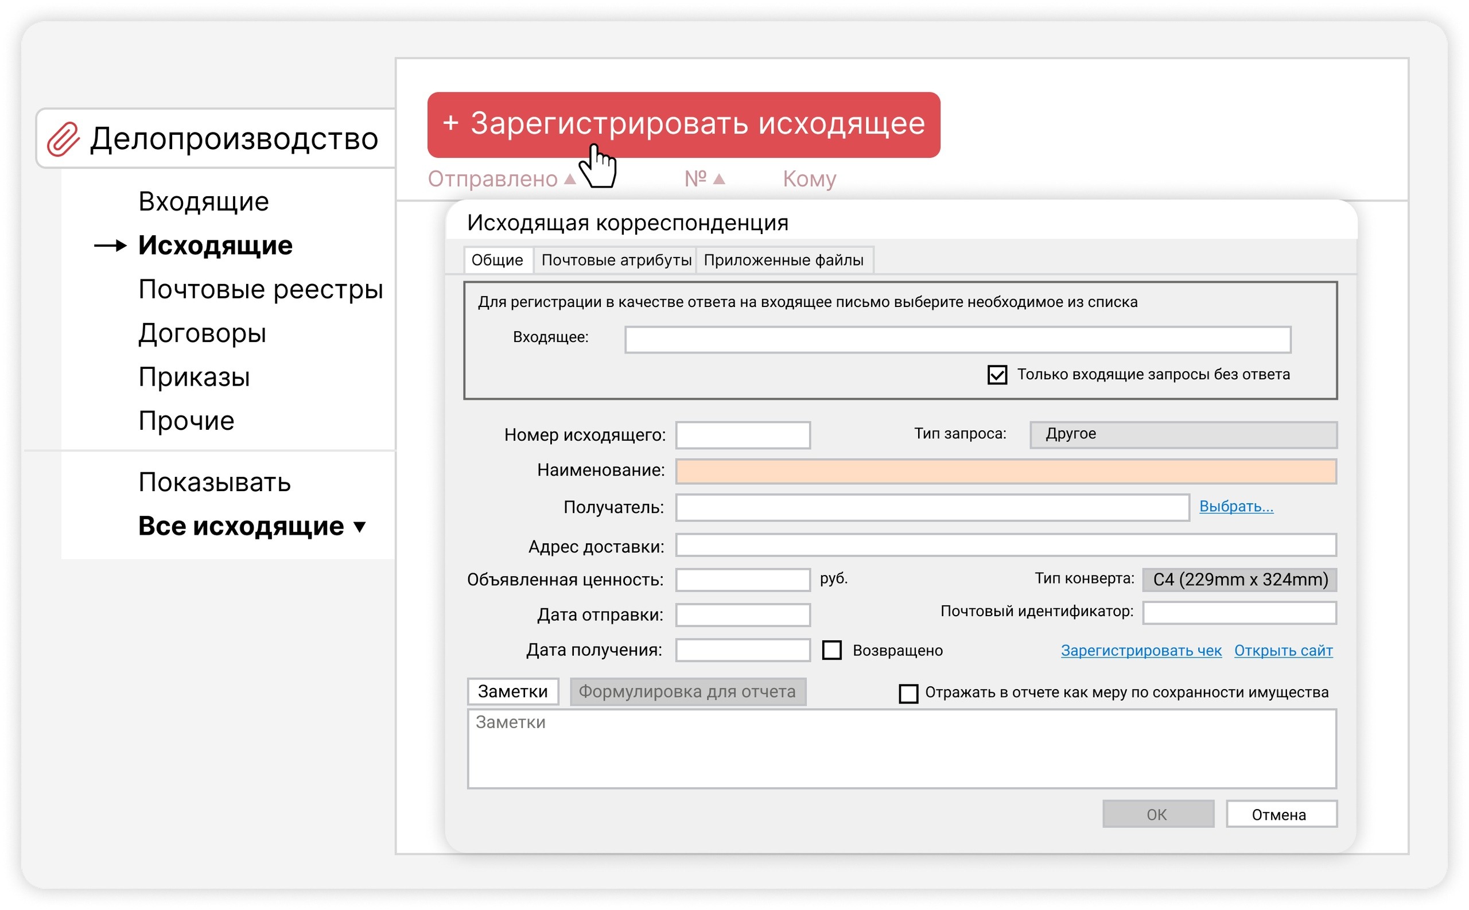1469x910 pixels.
Task: Switch to Почтовые атрибуты tab
Action: click(616, 260)
